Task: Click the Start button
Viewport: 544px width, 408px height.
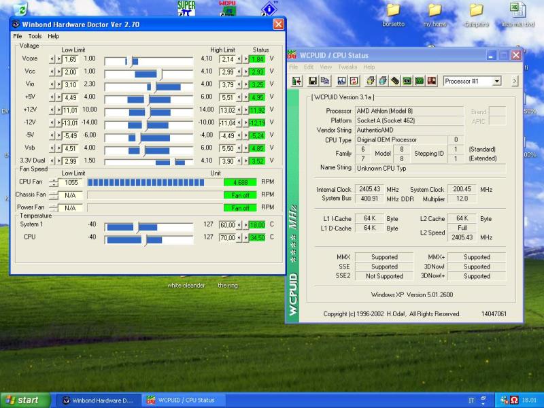Action: (25, 400)
